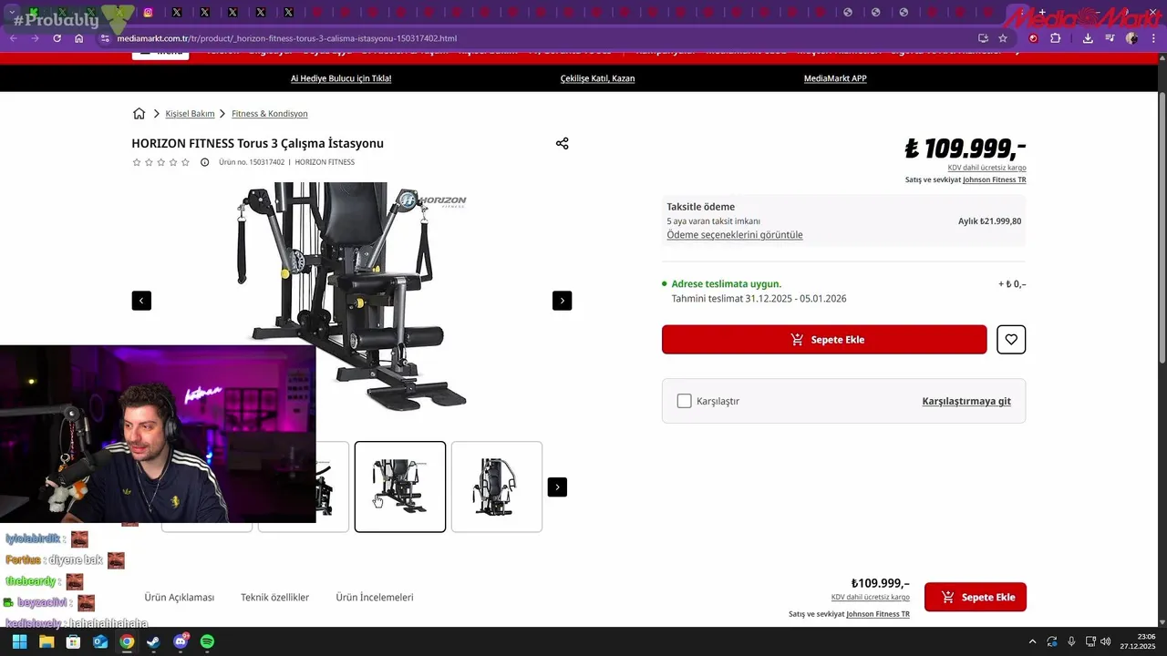Open Kişisel Bakım breadcrumb link
Screen dimensions: 1167x656
pos(190,114)
